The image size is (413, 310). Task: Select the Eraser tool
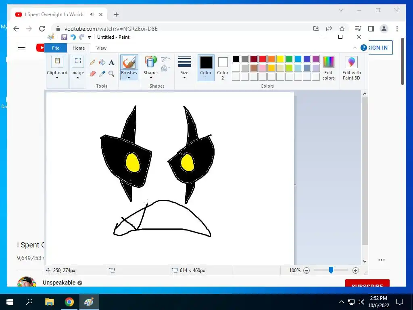click(92, 73)
